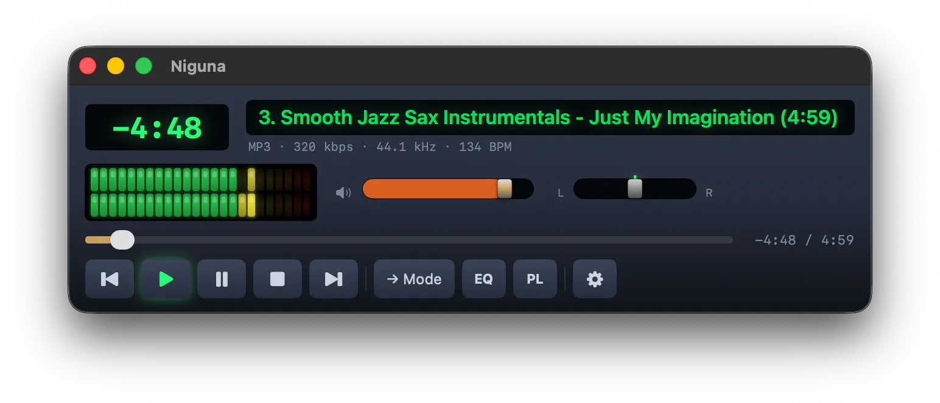Pause the current track
The image size is (940, 403).
click(x=222, y=279)
